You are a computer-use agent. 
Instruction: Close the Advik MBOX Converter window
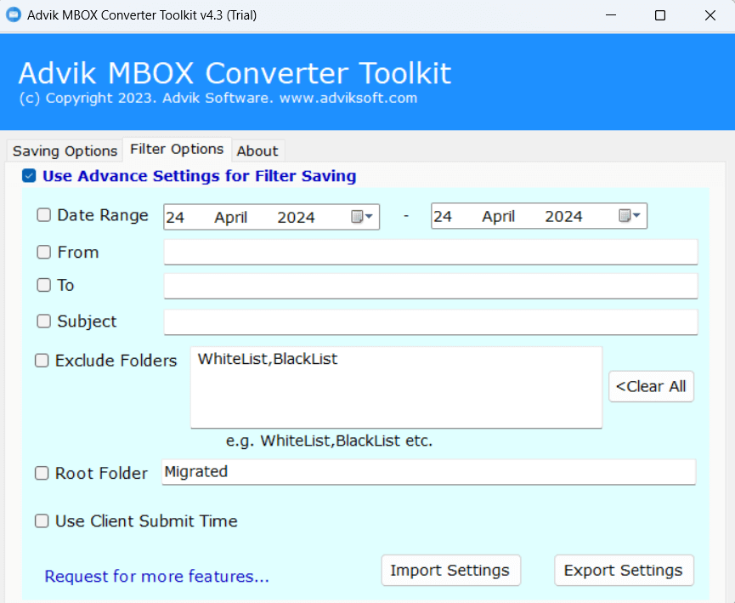pos(710,15)
